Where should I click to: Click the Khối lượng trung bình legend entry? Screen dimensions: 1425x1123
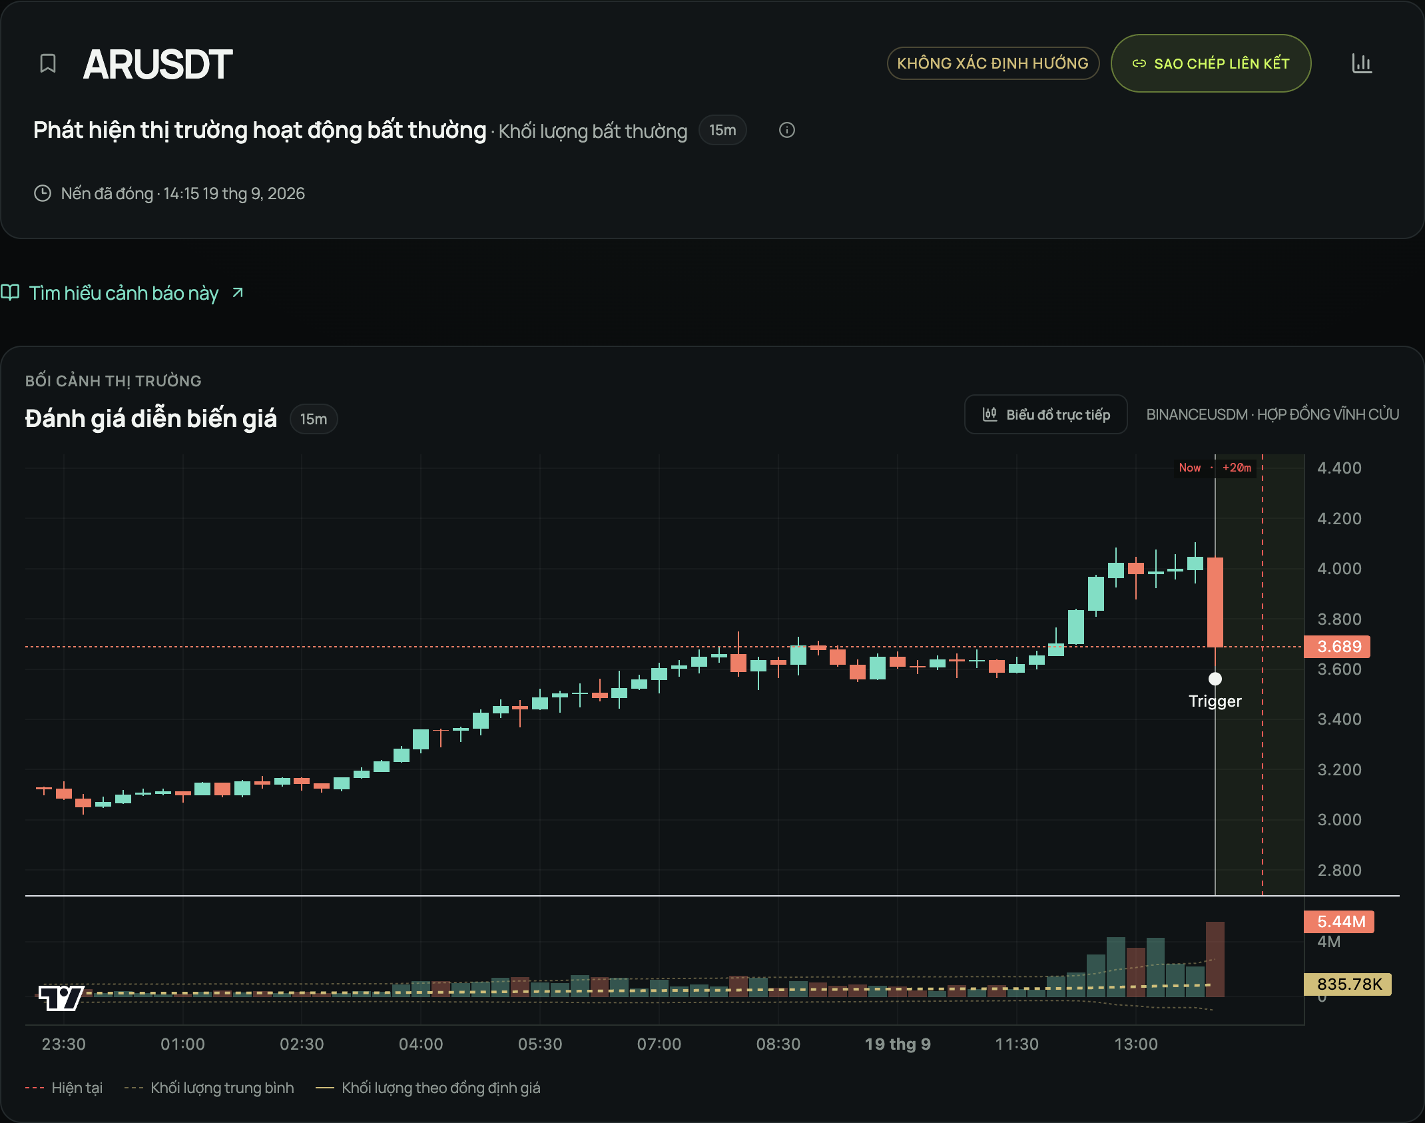tap(209, 1088)
